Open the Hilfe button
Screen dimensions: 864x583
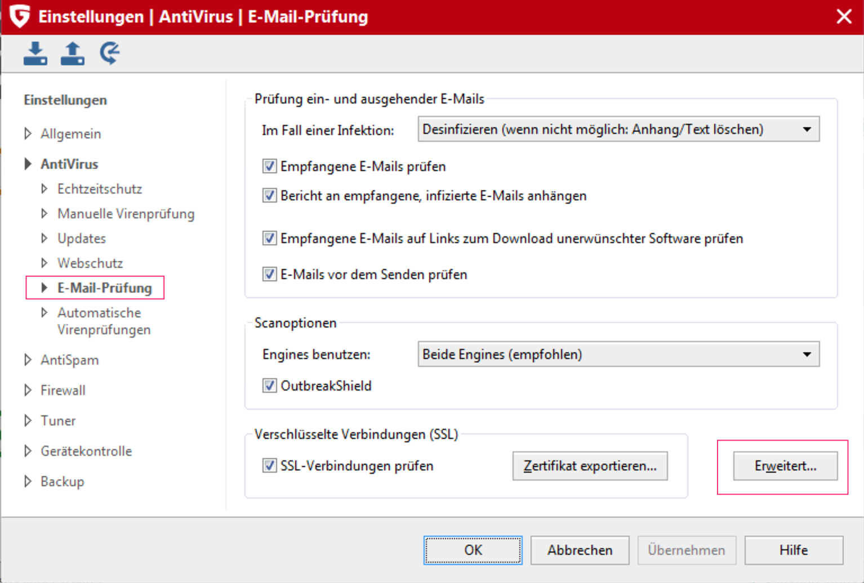(794, 550)
